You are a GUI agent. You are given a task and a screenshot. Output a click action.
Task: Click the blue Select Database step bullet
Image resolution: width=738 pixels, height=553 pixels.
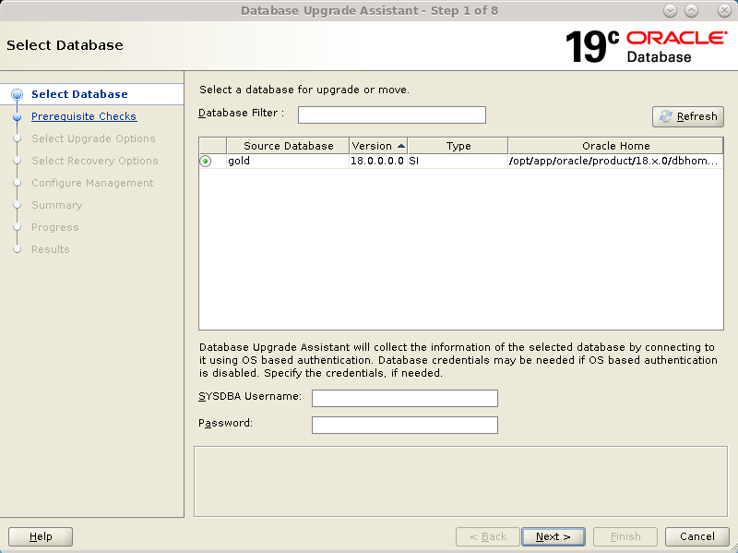(x=17, y=93)
